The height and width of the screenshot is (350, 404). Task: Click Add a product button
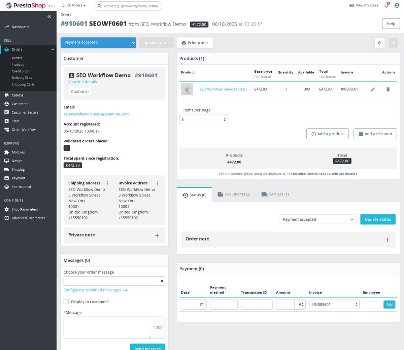328,134
